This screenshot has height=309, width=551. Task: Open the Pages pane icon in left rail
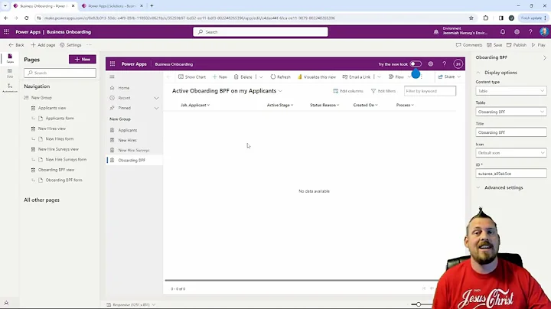click(x=10, y=58)
